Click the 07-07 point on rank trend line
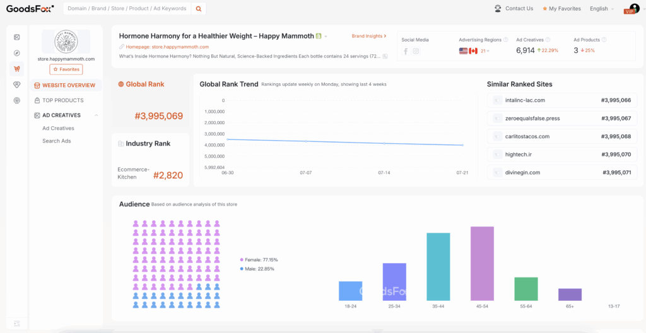The image size is (646, 333). coord(306,141)
